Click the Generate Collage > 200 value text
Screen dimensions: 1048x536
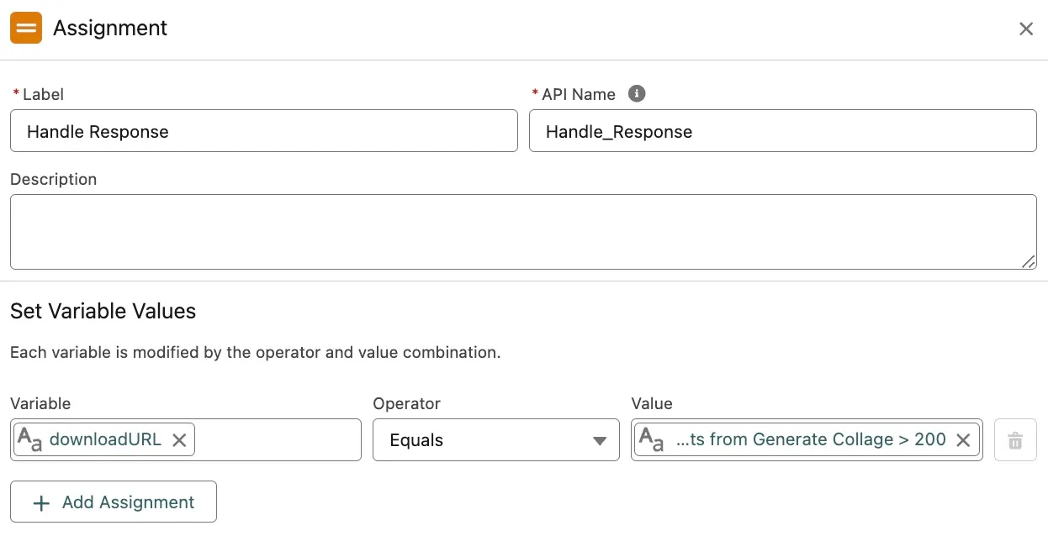coord(811,439)
